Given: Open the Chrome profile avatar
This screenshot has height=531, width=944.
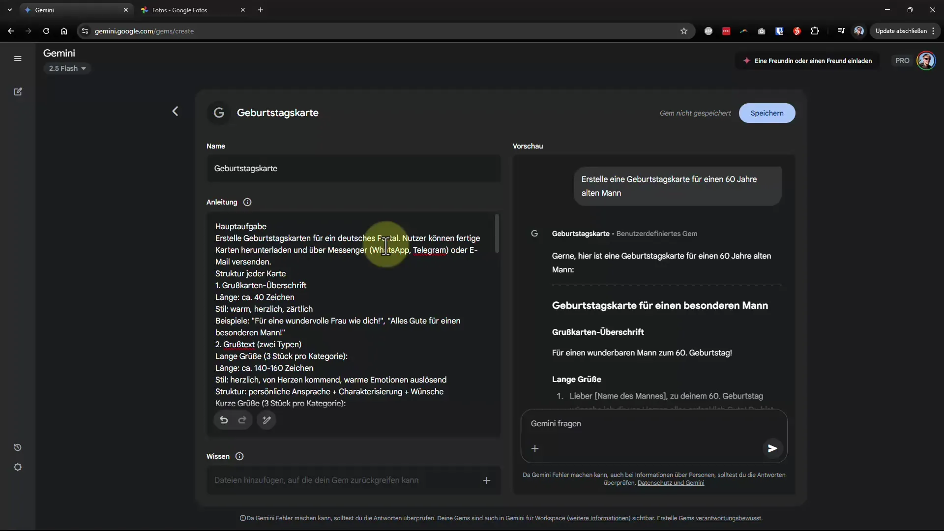Looking at the screenshot, I should [x=859, y=31].
